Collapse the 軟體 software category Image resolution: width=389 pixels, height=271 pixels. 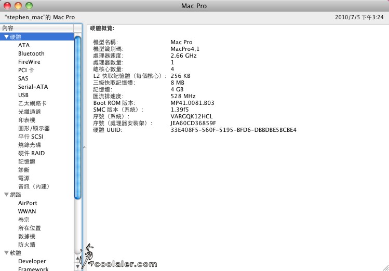coord(6,253)
